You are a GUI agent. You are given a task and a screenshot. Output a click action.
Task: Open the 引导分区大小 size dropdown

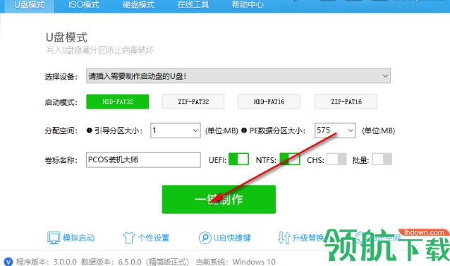[176, 131]
